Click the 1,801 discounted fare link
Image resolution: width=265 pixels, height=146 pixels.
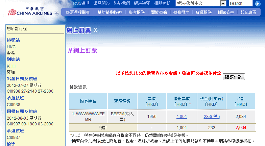(x=182, y=116)
